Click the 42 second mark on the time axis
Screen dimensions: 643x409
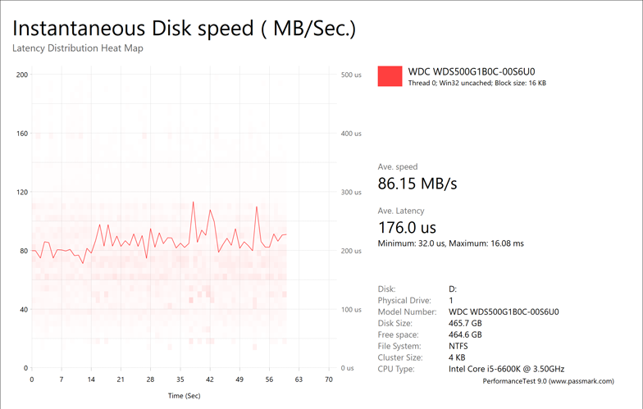coord(210,380)
